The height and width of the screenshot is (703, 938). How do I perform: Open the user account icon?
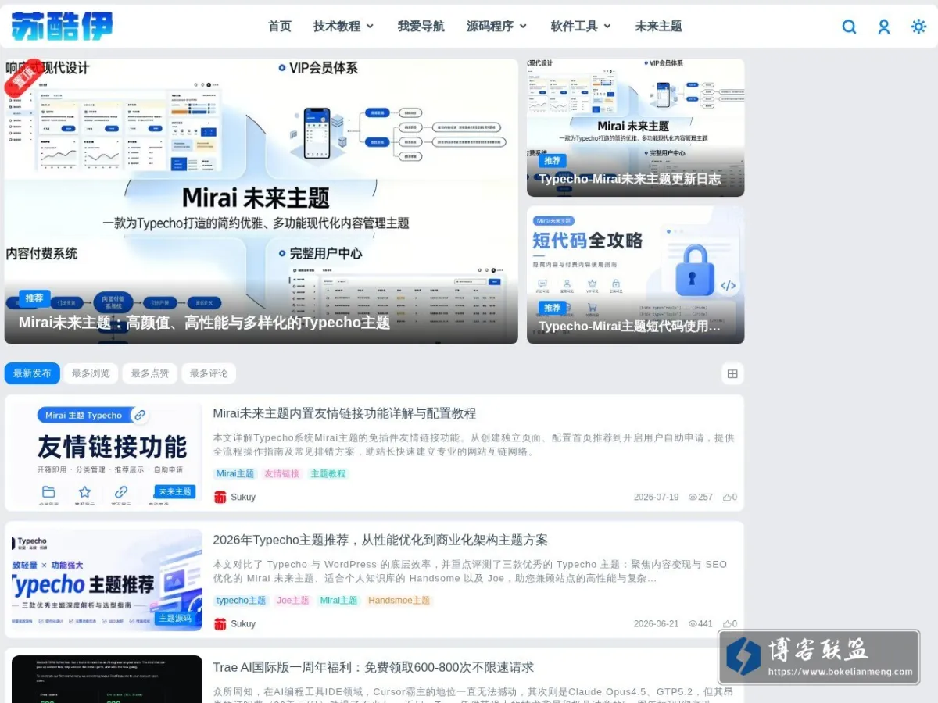(884, 27)
